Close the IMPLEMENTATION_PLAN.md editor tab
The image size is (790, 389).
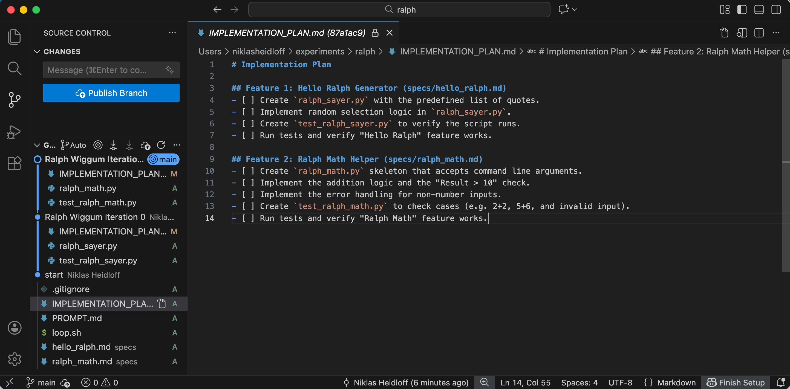(390, 33)
